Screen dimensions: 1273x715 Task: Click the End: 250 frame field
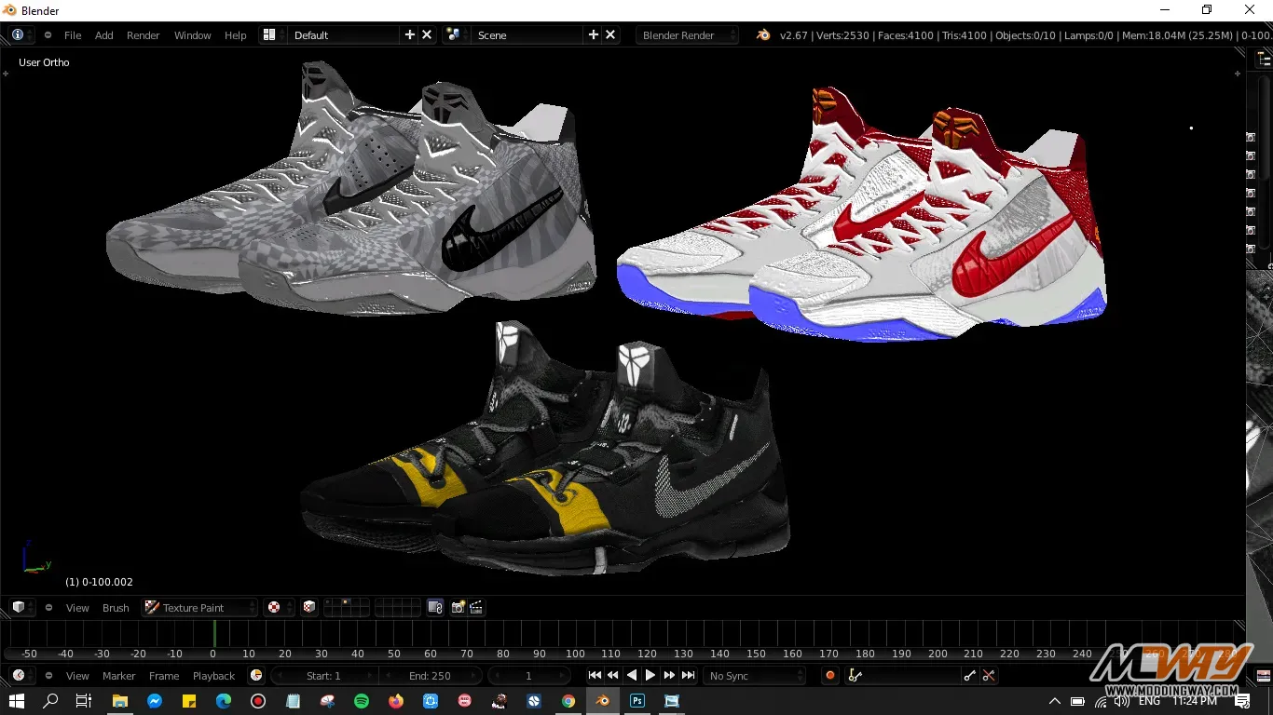point(430,676)
